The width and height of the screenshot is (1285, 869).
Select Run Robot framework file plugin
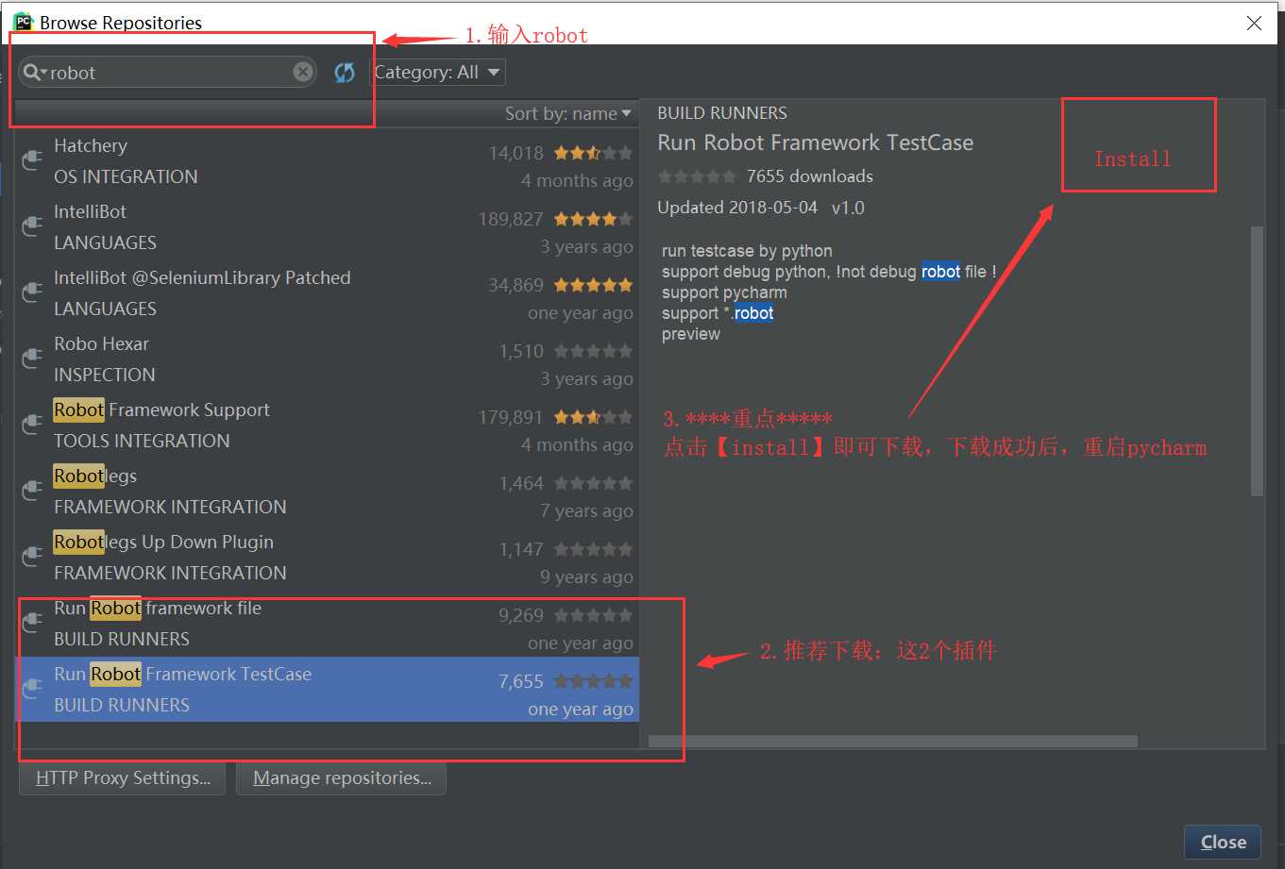[x=327, y=623]
